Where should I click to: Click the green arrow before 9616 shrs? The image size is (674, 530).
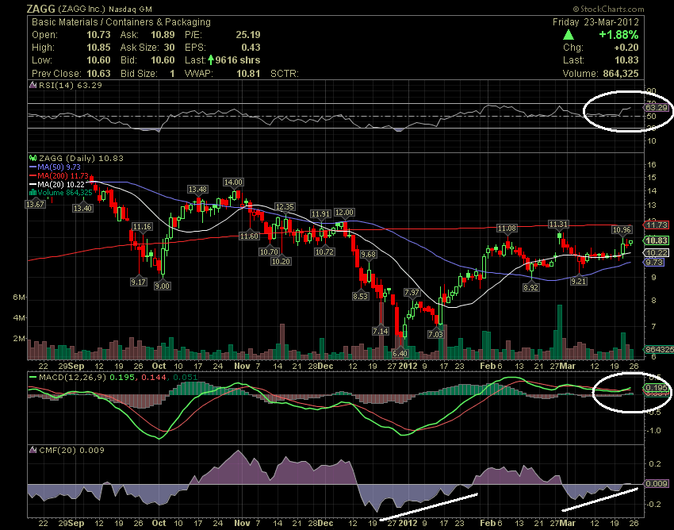[211, 60]
